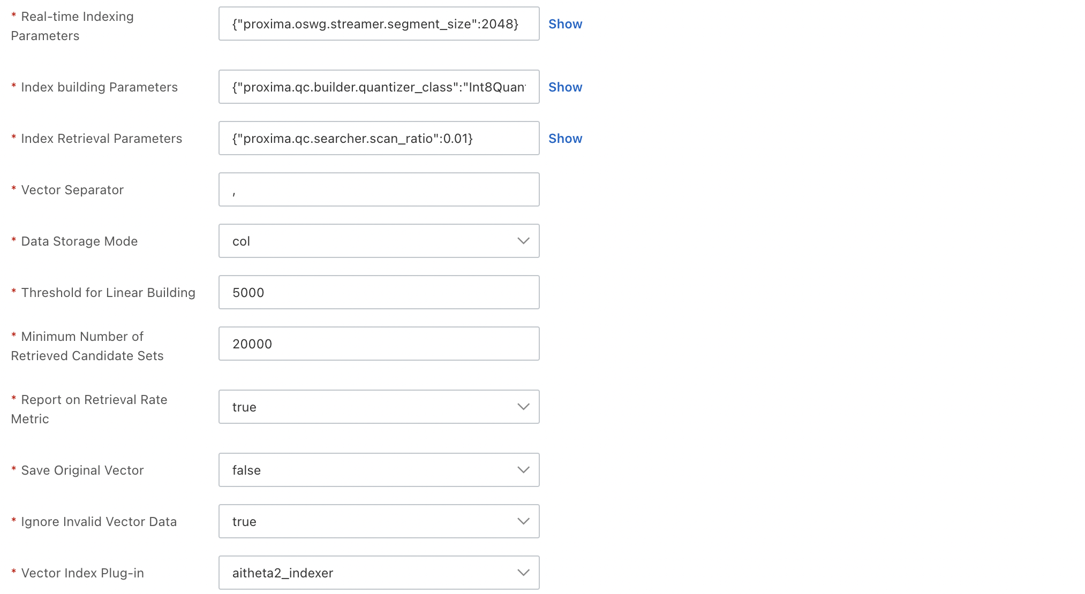1085x594 pixels.
Task: Focus the Index building Parameters text box
Action: click(x=379, y=87)
